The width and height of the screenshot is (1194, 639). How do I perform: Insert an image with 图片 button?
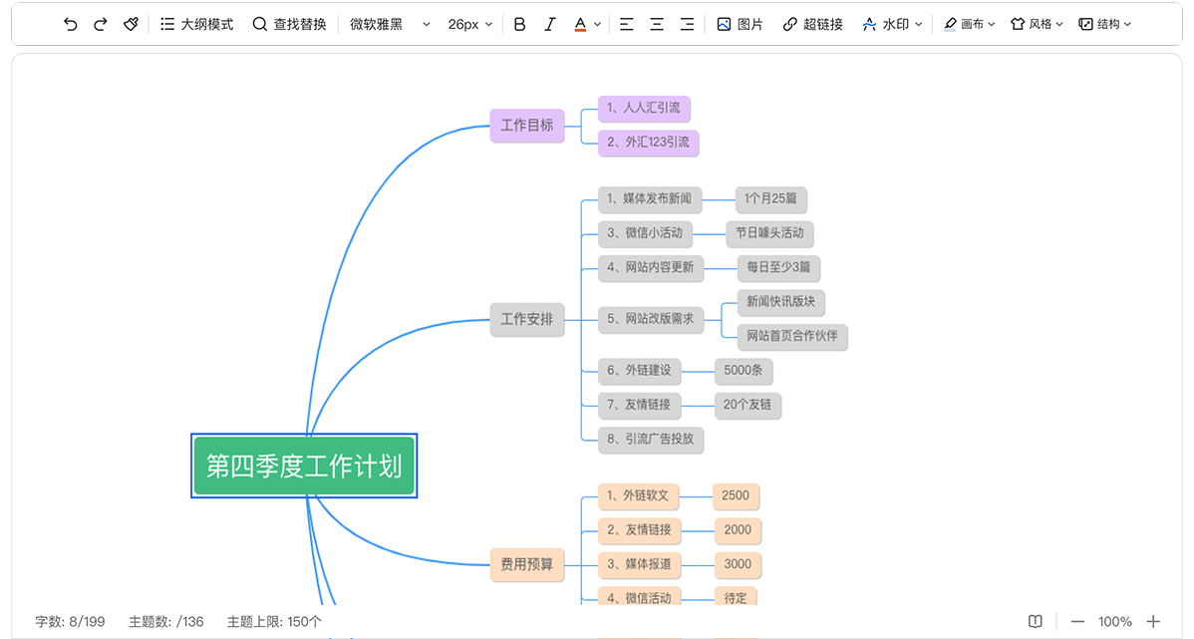coord(740,24)
